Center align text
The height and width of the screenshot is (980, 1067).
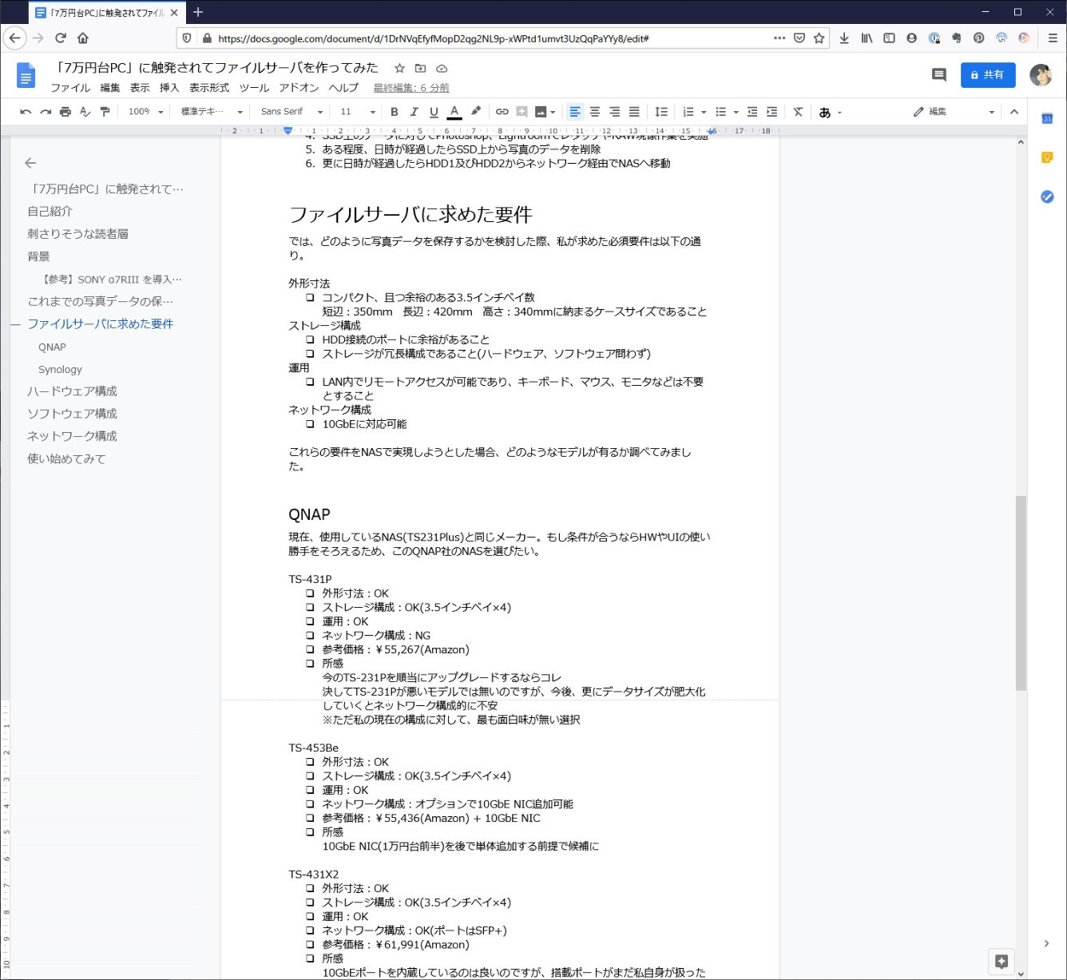595,112
